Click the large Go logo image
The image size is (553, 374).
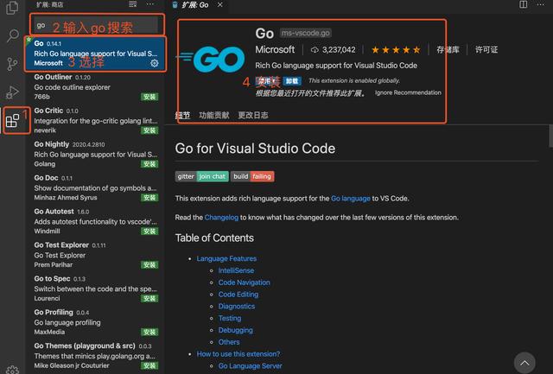212,60
